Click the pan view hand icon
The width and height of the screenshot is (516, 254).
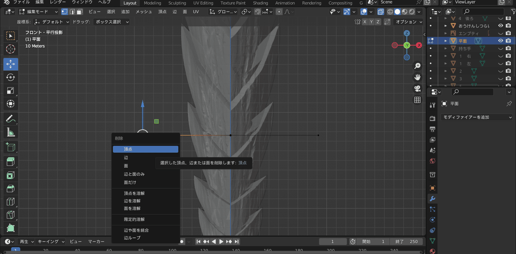click(417, 77)
